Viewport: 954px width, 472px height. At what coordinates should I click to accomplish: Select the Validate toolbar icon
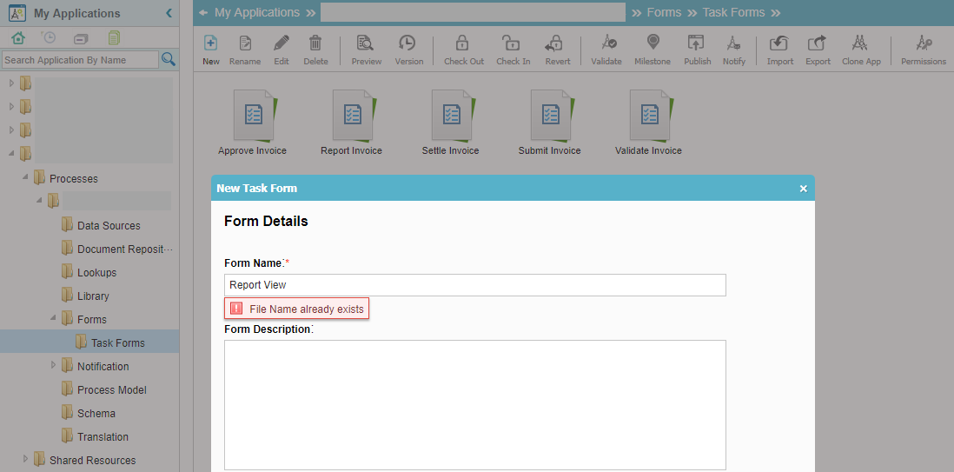[608, 43]
